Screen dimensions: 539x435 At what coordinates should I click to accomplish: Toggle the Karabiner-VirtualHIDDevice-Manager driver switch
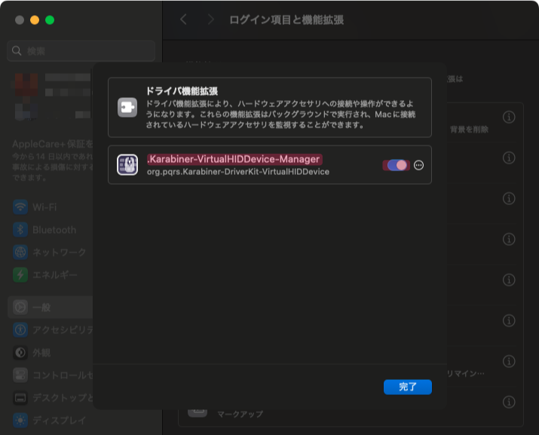coord(397,165)
